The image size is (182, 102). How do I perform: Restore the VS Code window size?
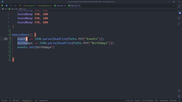(174, 2)
